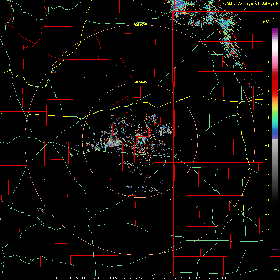This screenshot has height=280, width=280.
Task: Click the -4 dB label on color scale
Action: pyautogui.click(x=267, y=187)
